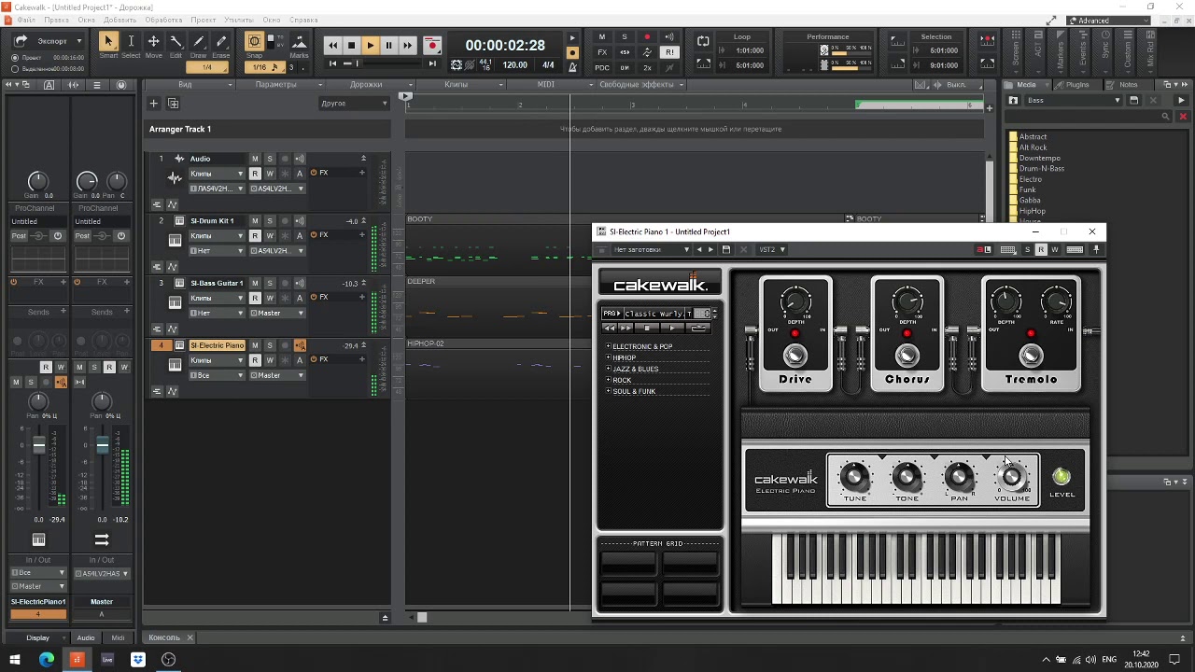Play the pattern in the plugin

pos(671,328)
